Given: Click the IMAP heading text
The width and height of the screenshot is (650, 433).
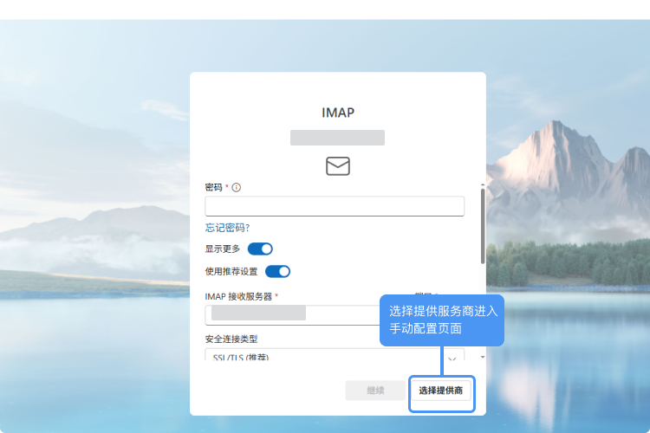Looking at the screenshot, I should (338, 113).
